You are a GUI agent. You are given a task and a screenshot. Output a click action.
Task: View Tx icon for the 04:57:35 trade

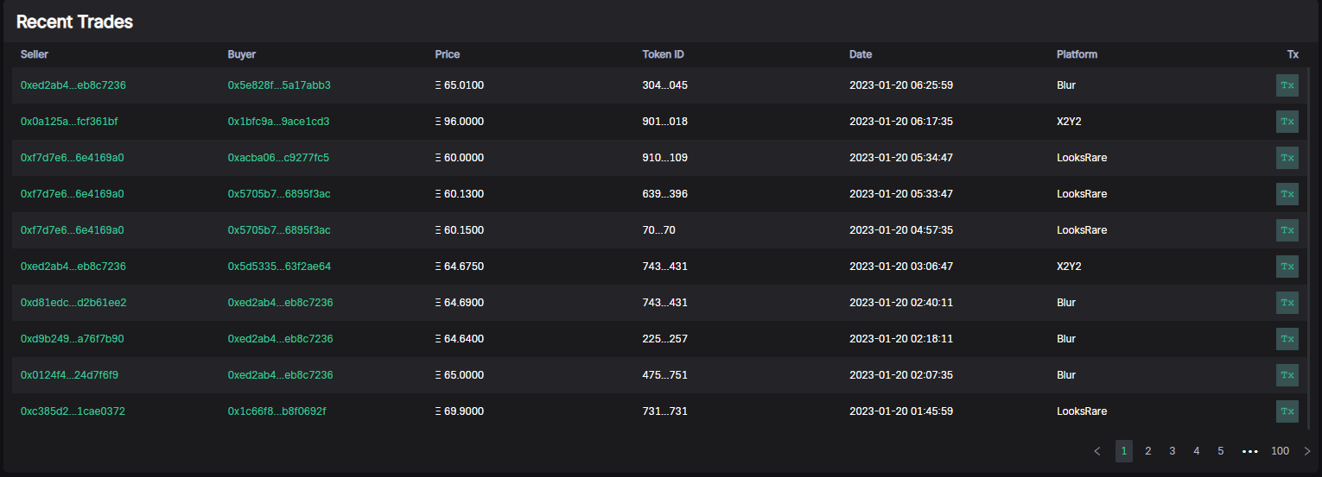1287,230
